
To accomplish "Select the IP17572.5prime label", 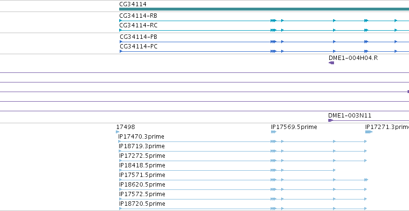I will [x=142, y=194].
